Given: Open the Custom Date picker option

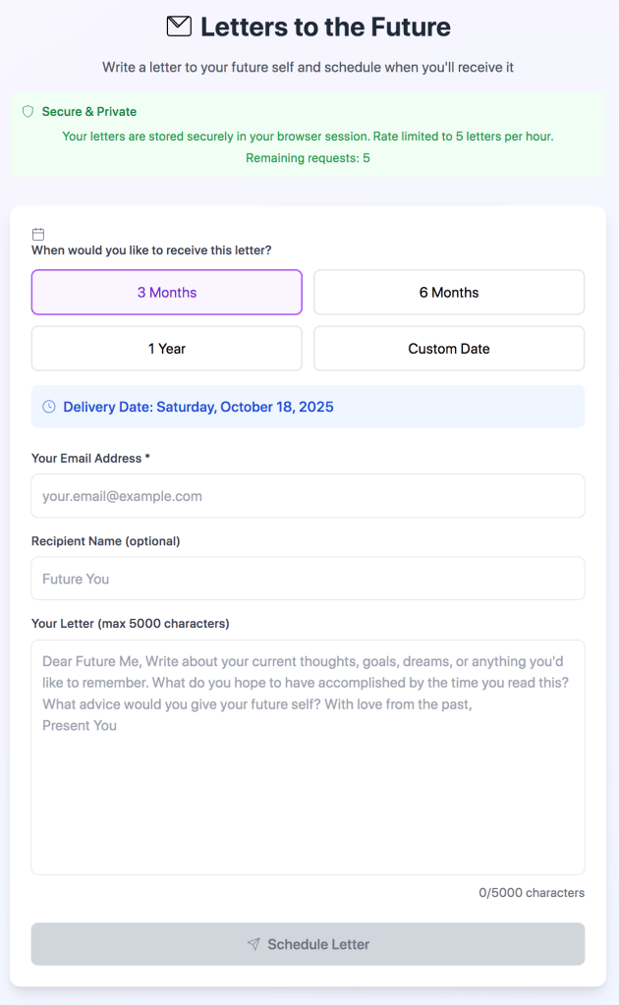Looking at the screenshot, I should tap(449, 349).
